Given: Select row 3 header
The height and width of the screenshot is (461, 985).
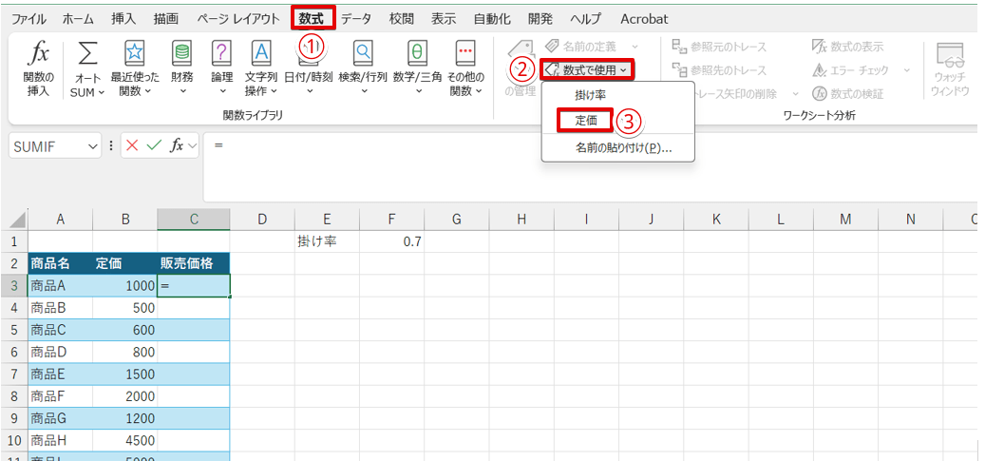Looking at the screenshot, I should click(x=15, y=285).
